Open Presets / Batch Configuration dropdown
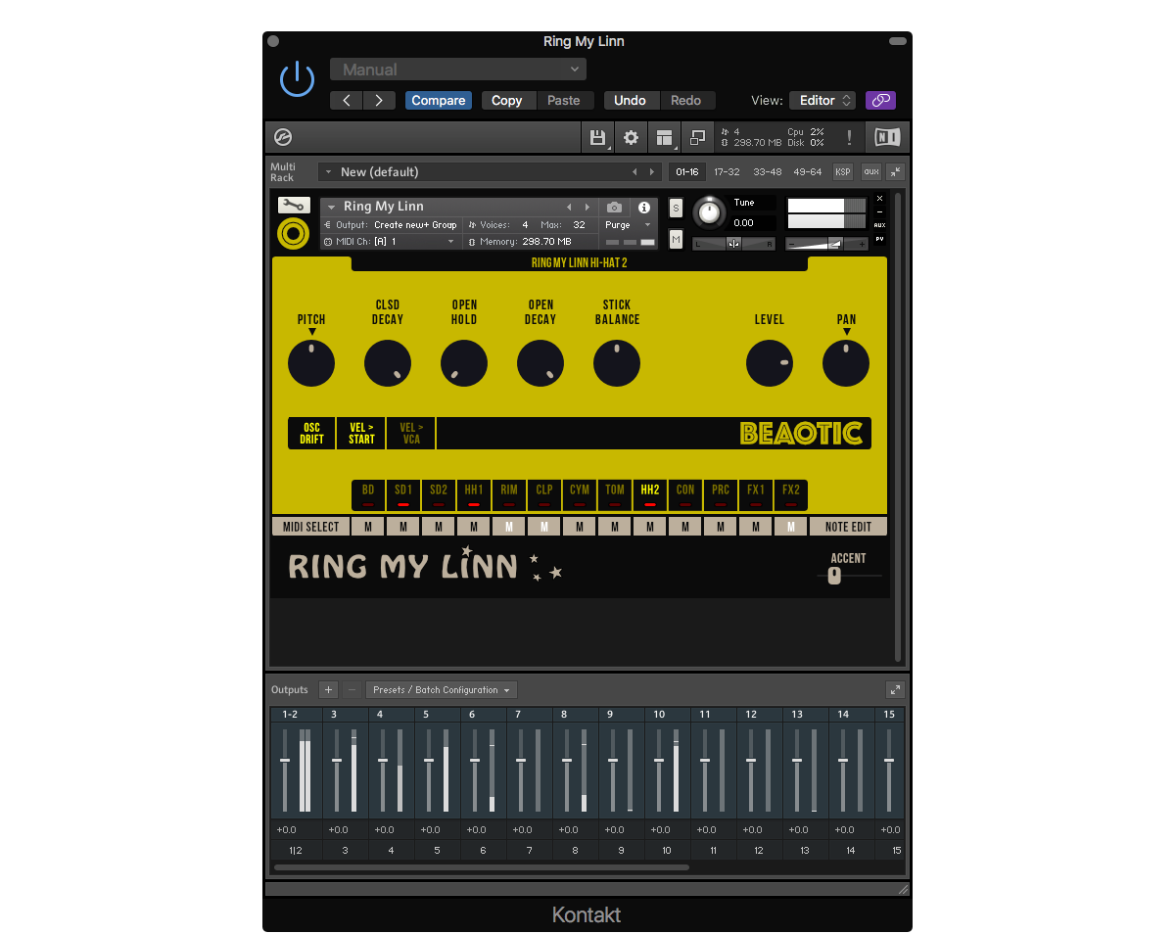 [442, 689]
